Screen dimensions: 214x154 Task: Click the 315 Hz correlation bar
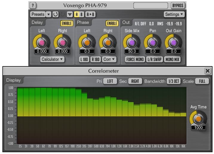tap(84, 105)
